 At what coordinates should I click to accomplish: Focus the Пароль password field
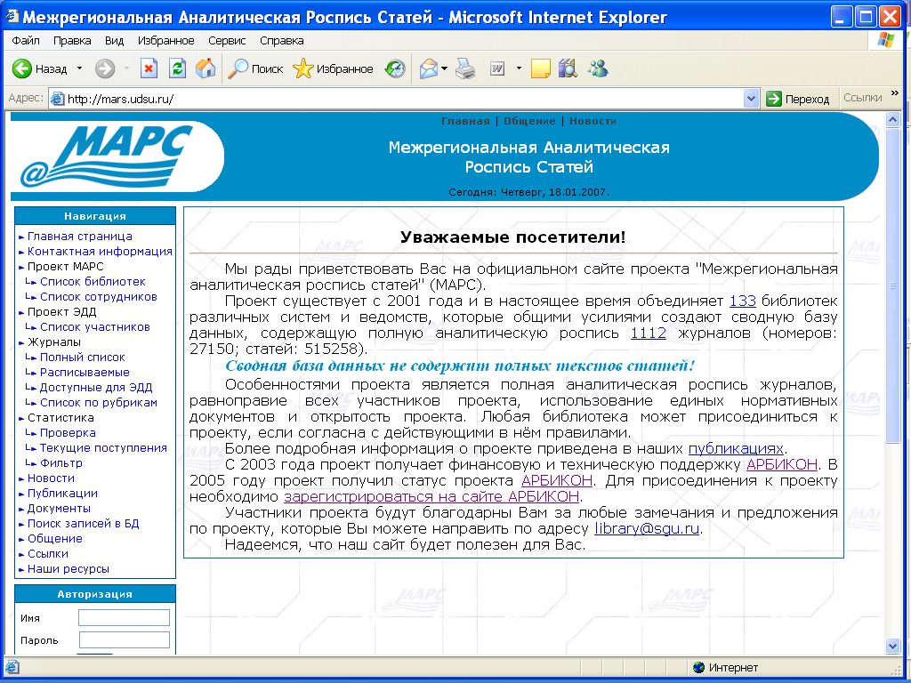[125, 639]
